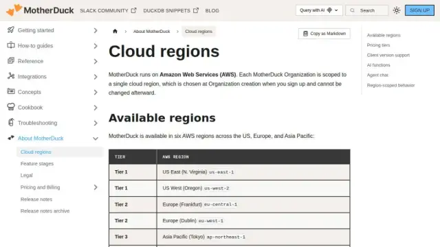
Task: Expand the Cookbook section chevron
Action: [96, 108]
